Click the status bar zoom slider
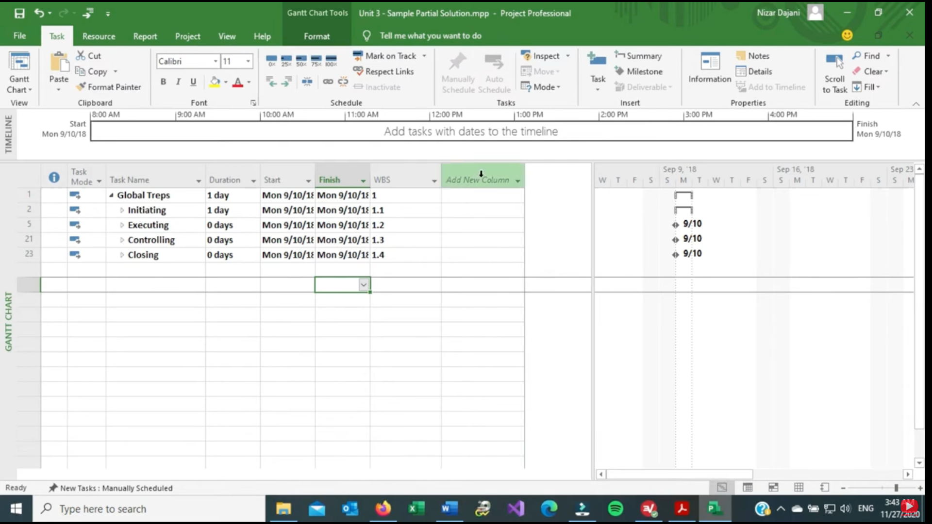This screenshot has height=524, width=932. tap(896, 488)
